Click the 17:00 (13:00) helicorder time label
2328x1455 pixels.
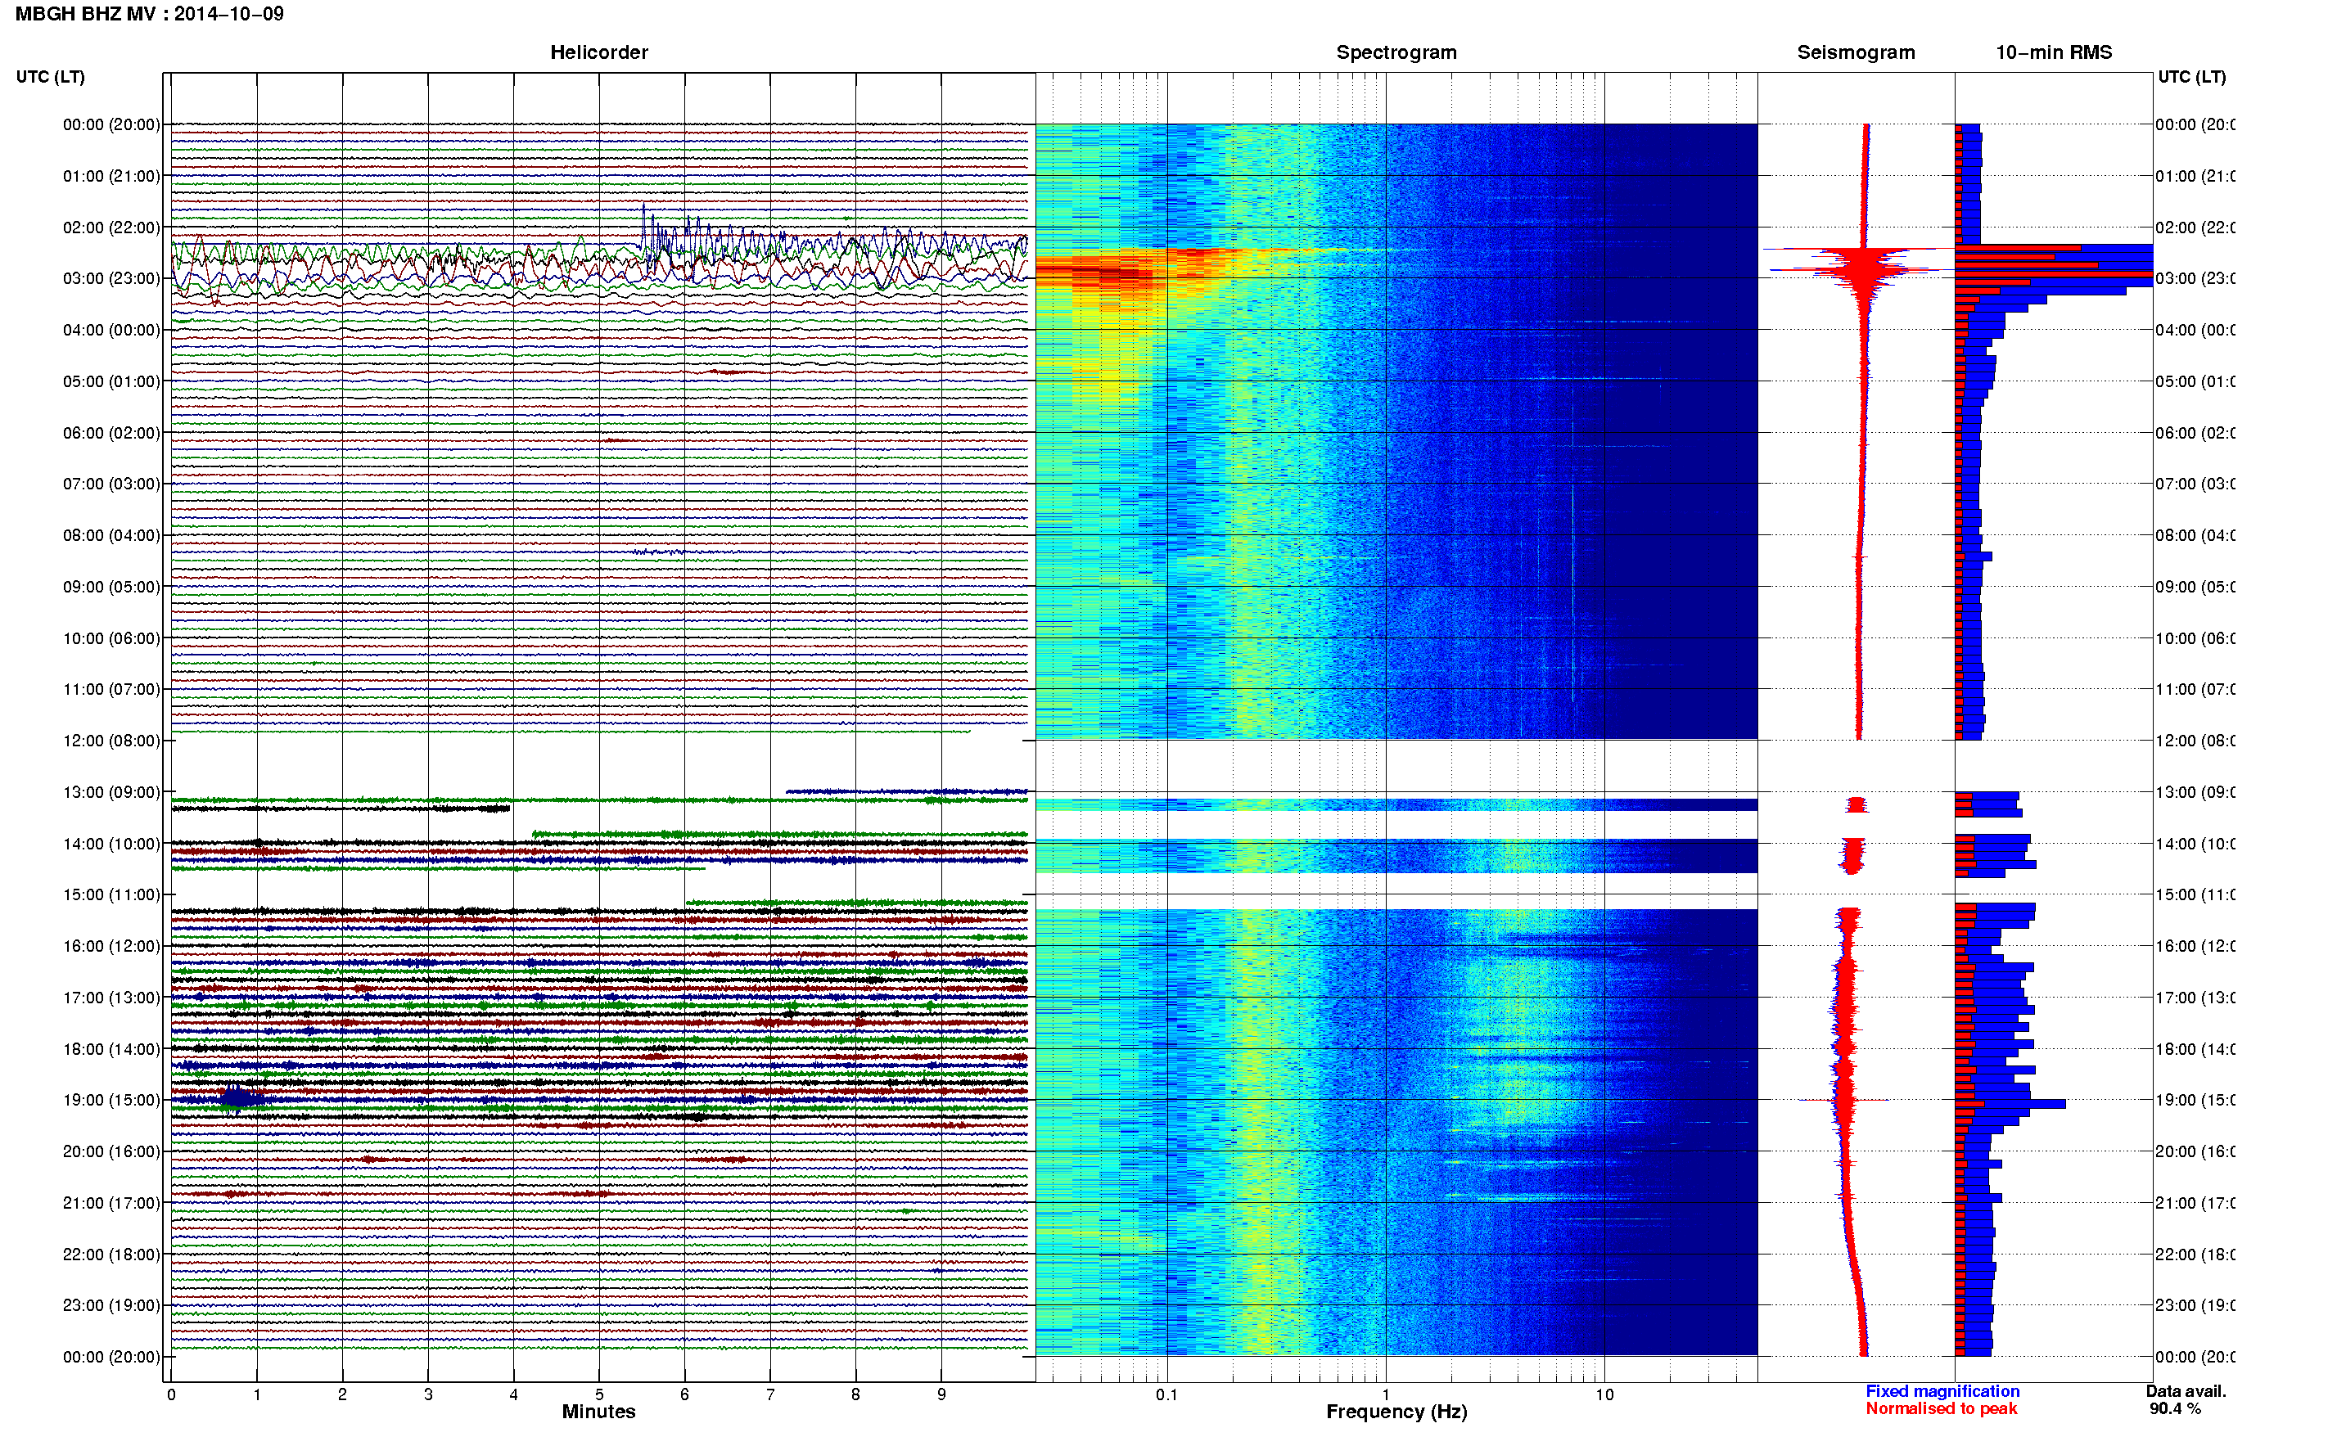tap(111, 998)
